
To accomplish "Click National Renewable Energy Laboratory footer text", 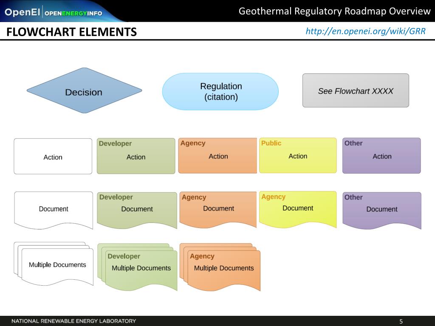I will (74, 321).
